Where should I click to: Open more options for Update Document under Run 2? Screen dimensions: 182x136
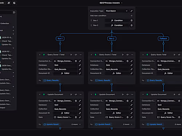point(132,94)
